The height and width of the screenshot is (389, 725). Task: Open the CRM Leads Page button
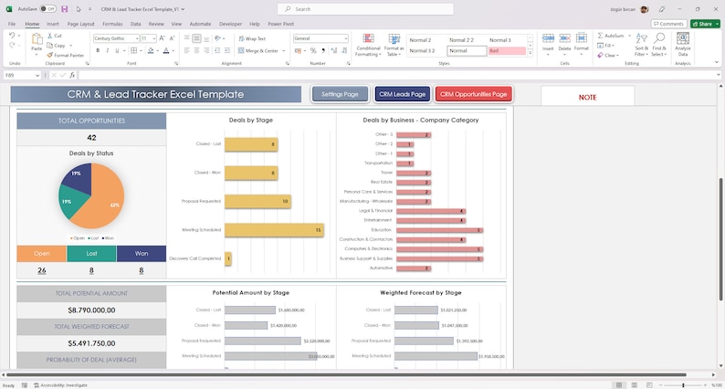(403, 94)
